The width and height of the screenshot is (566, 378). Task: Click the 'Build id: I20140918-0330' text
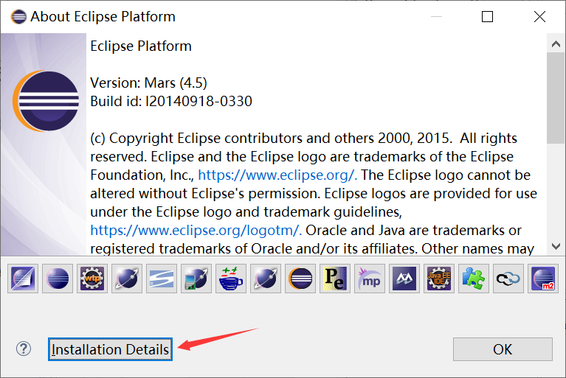click(x=171, y=102)
